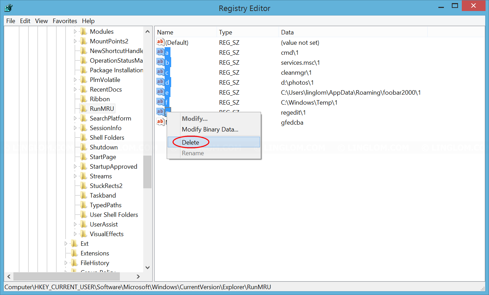Click the TypedPaths folder icon
489x295 pixels.
84,205
